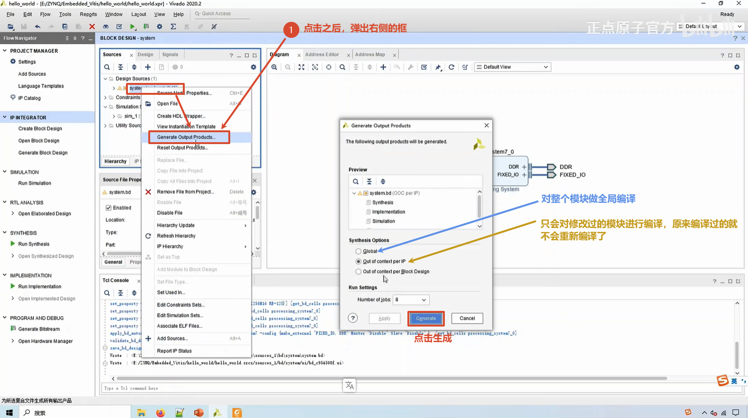
Task: Expand Open Elaborated Design item
Action: click(13, 213)
